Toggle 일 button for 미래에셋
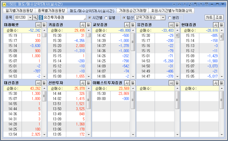The width and height of the screenshot is (228, 141). click(x=44, y=25)
